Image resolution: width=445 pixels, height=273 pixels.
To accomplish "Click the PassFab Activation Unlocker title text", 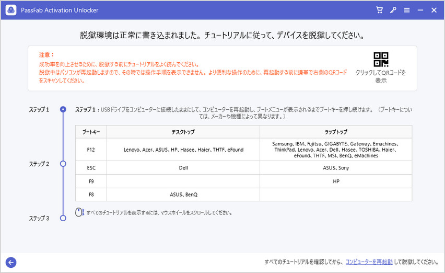I will (60, 10).
